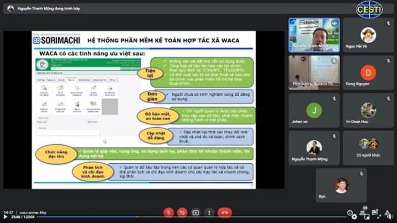Click the presenter avatar beside 'đang trình bày'

[10, 8]
